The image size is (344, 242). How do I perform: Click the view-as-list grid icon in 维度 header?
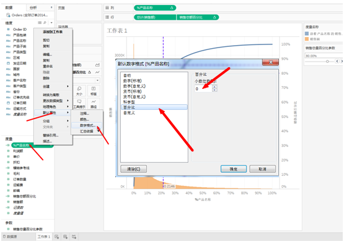click(x=40, y=22)
